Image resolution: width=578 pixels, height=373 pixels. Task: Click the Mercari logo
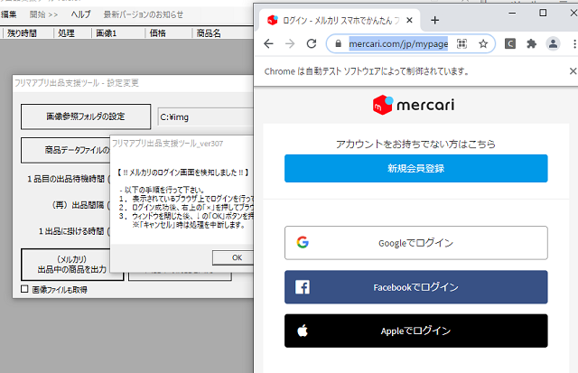[414, 105]
